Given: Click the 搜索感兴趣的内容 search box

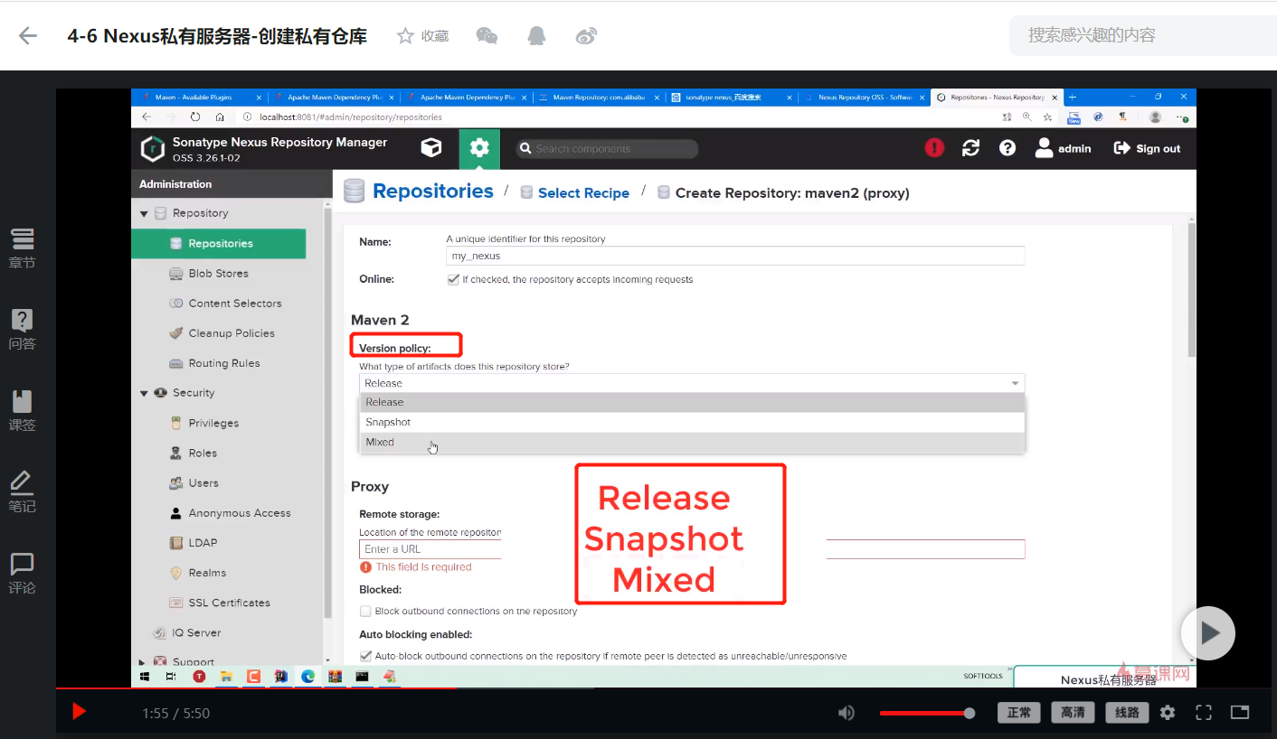Looking at the screenshot, I should click(x=1143, y=36).
